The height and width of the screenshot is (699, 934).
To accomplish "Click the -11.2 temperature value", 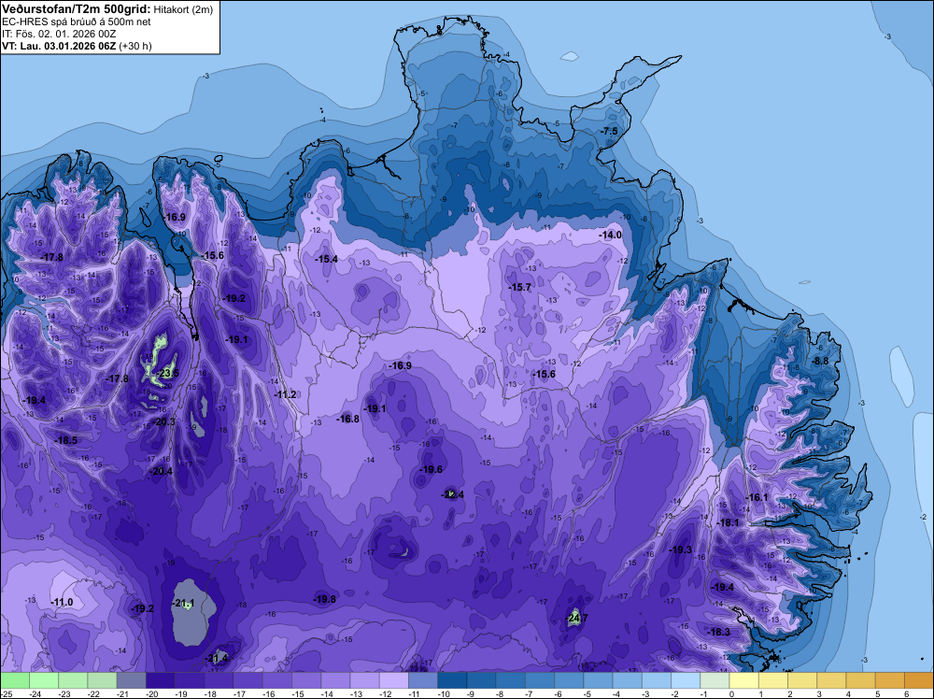I will (285, 394).
